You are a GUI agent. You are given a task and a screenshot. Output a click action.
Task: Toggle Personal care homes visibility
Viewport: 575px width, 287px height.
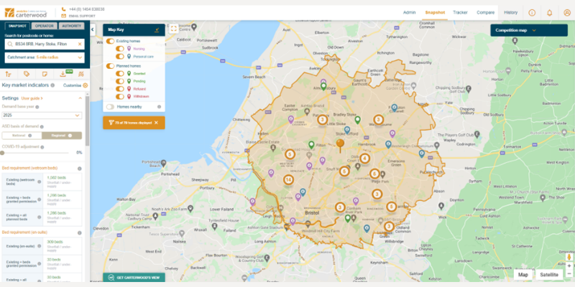(x=120, y=57)
